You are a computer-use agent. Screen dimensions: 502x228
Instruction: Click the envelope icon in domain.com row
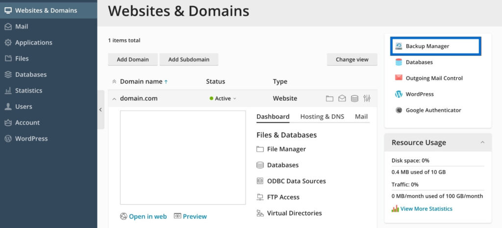click(x=342, y=99)
